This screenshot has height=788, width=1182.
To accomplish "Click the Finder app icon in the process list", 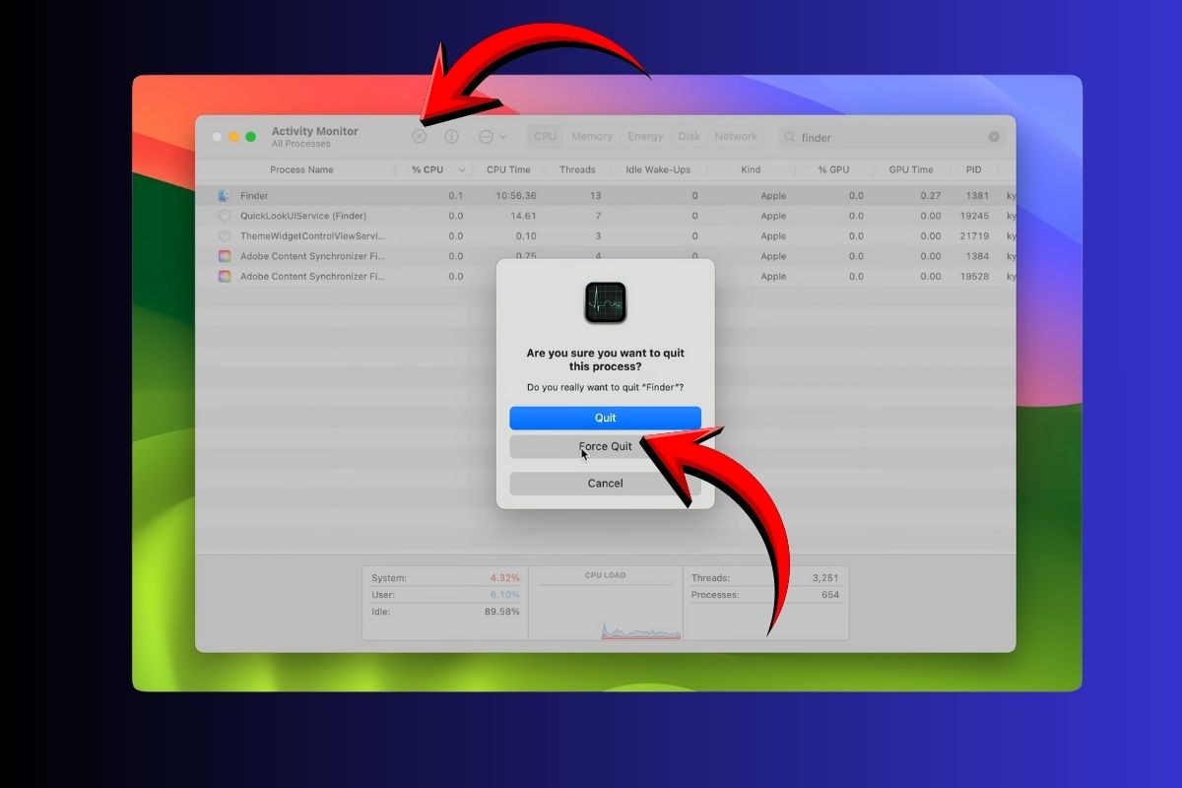I will pos(224,196).
